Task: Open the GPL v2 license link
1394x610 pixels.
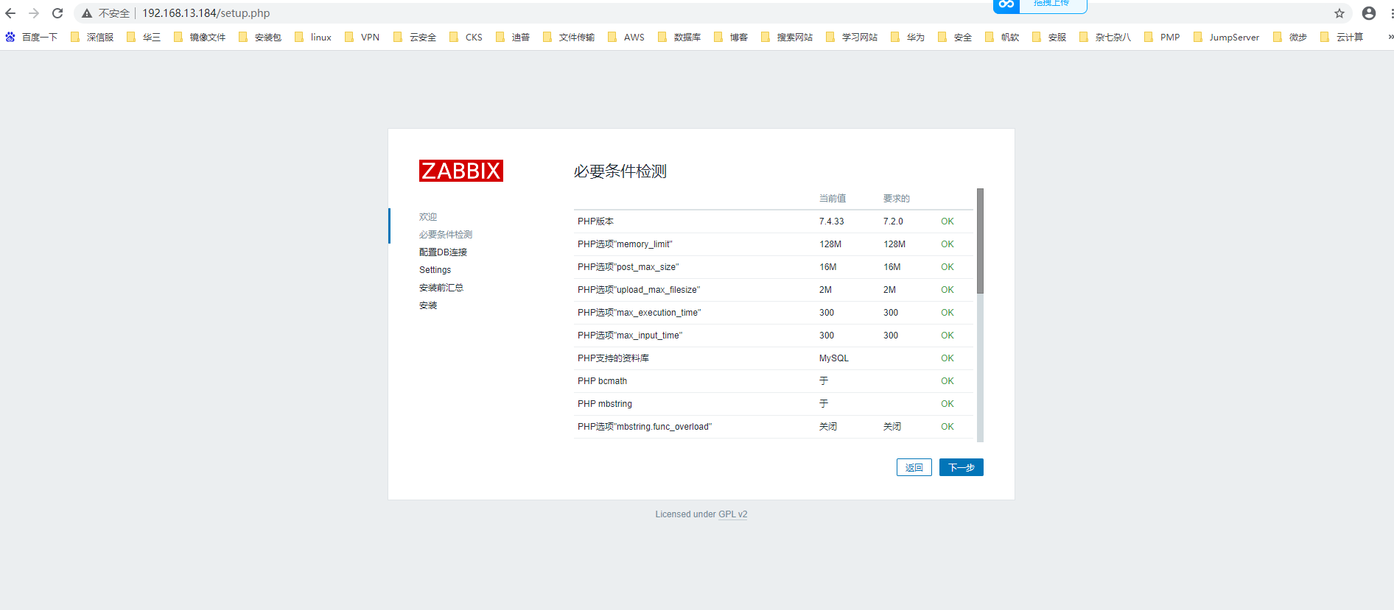Action: point(733,514)
